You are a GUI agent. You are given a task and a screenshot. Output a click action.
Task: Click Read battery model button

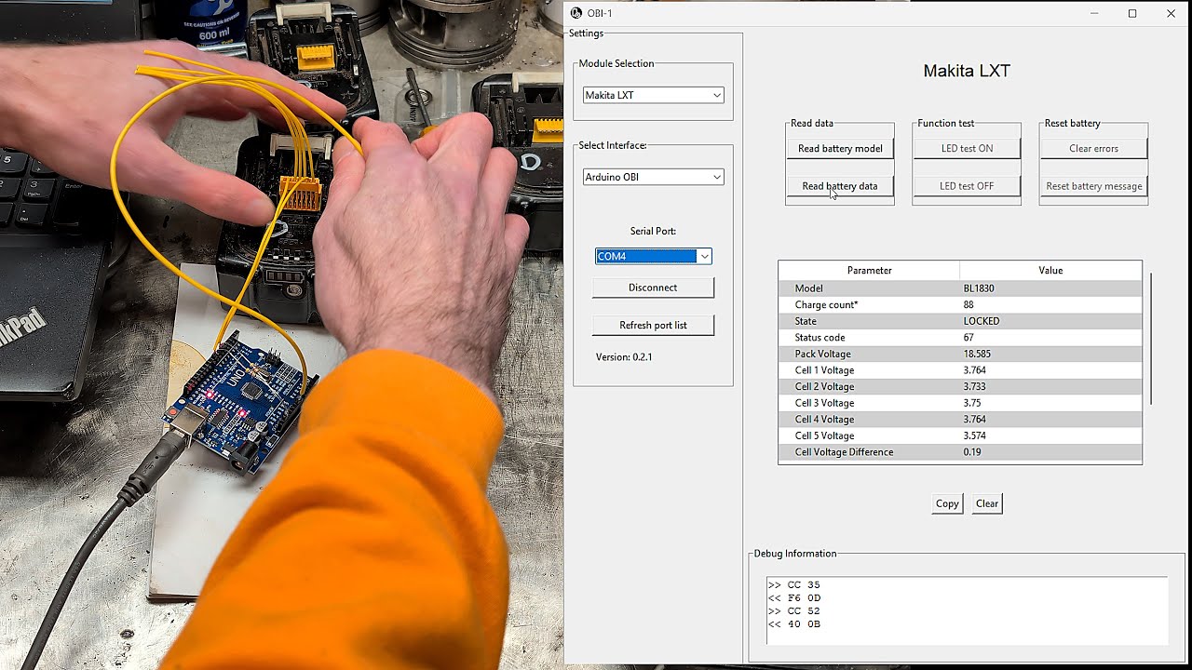[x=840, y=149]
